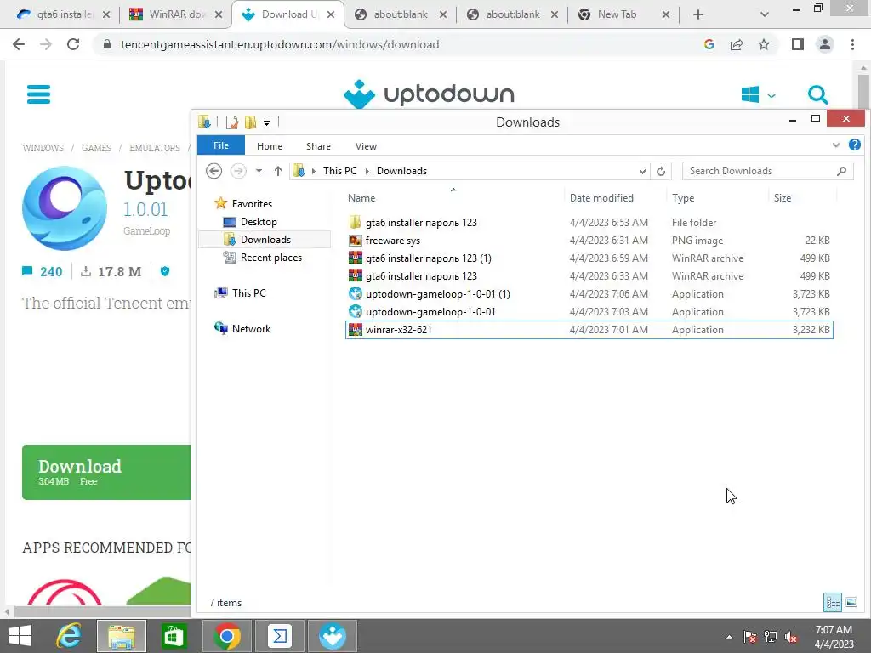Switch Explorer to large icons view
The width and height of the screenshot is (871, 653).
851,602
